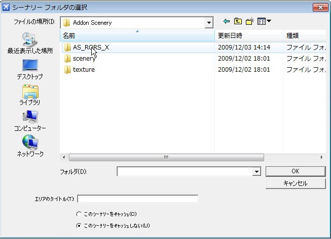Click the キャンセル button
Screen dimensions: 331x239
tap(296, 183)
